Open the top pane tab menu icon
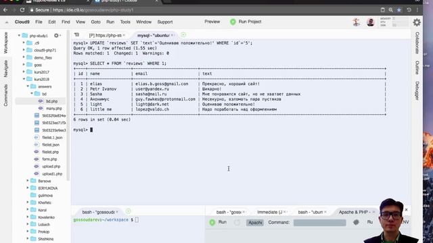Screen dimensions: 433x243 tap(76, 34)
